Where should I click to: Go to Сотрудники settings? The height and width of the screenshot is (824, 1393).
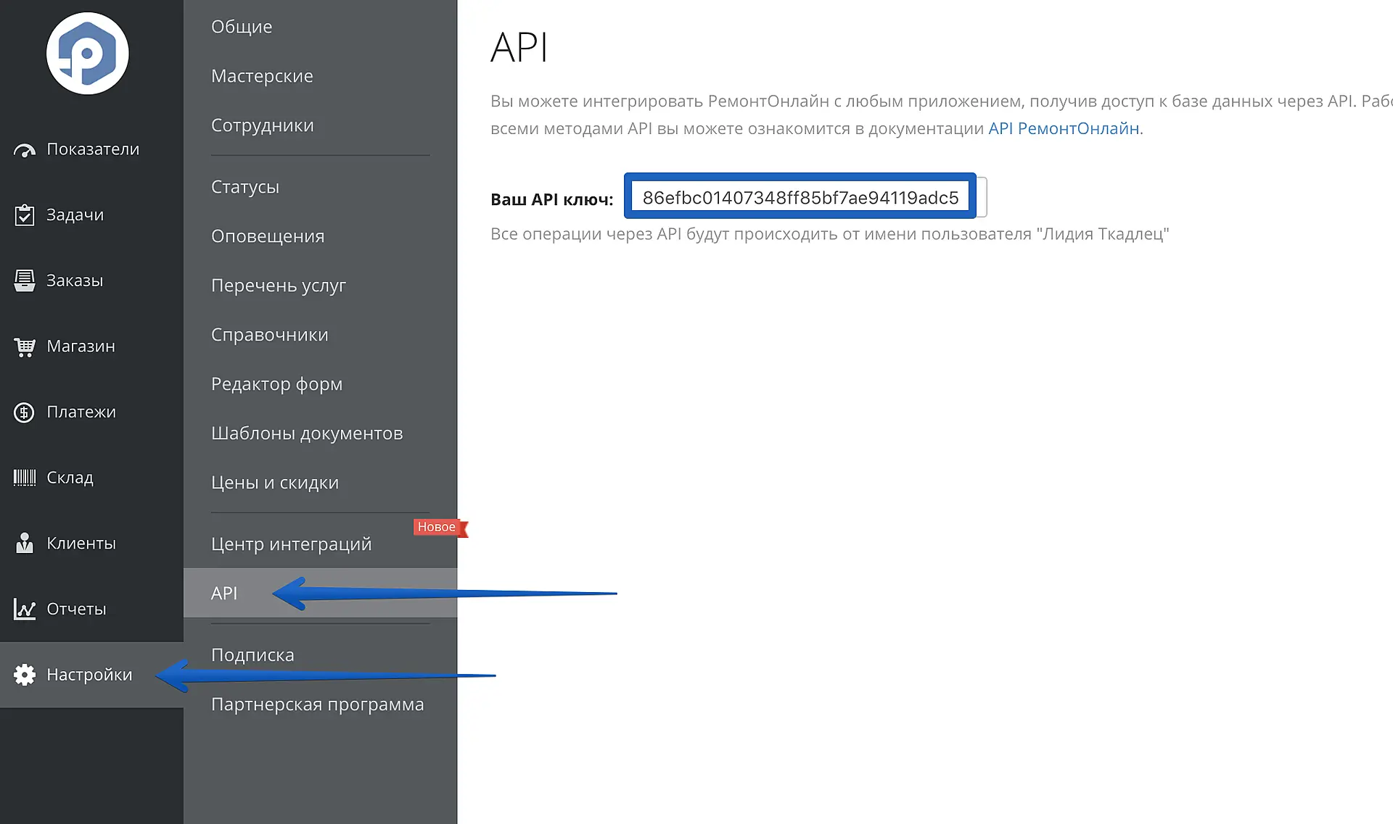click(262, 125)
